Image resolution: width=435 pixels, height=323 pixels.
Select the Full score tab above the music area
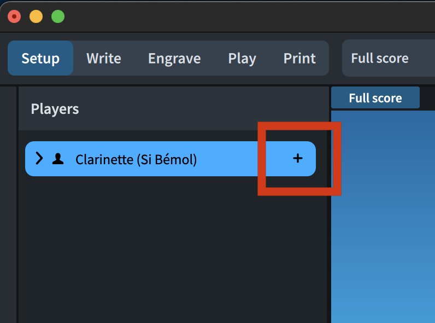tap(375, 98)
